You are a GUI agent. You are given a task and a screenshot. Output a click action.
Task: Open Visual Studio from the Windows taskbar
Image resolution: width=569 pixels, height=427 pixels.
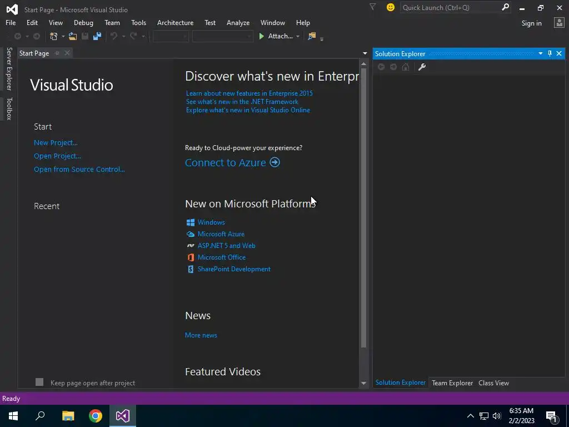pos(123,416)
